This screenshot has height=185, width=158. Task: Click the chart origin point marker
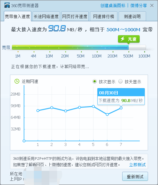coord(24,141)
